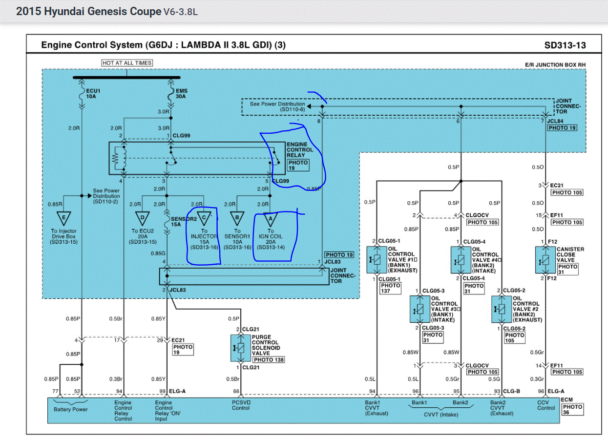Click triangle C connector to INJECTOR
Screen dimensions: 608x440
pyautogui.click(x=204, y=218)
